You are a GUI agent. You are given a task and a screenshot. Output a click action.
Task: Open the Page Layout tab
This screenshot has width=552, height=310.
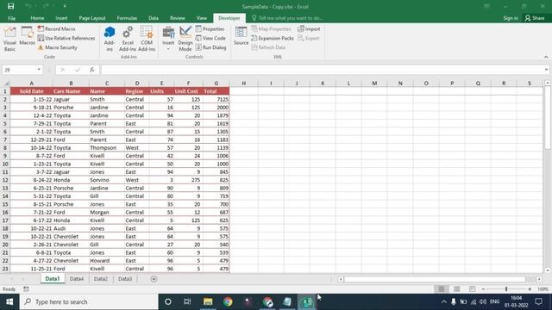[92, 18]
